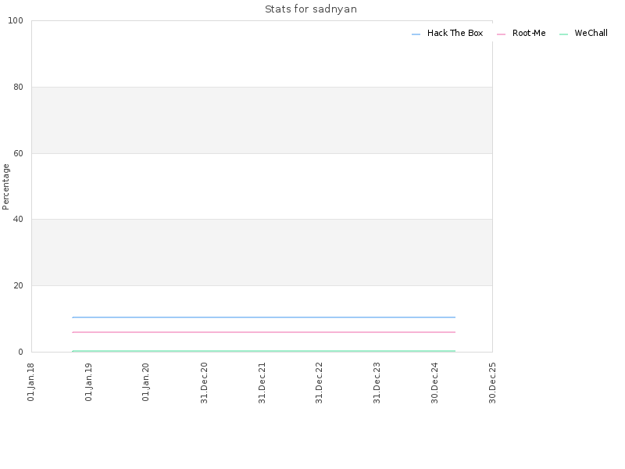Click the green WeChall legend swatch
This screenshot has width=625, height=469.
[563, 34]
